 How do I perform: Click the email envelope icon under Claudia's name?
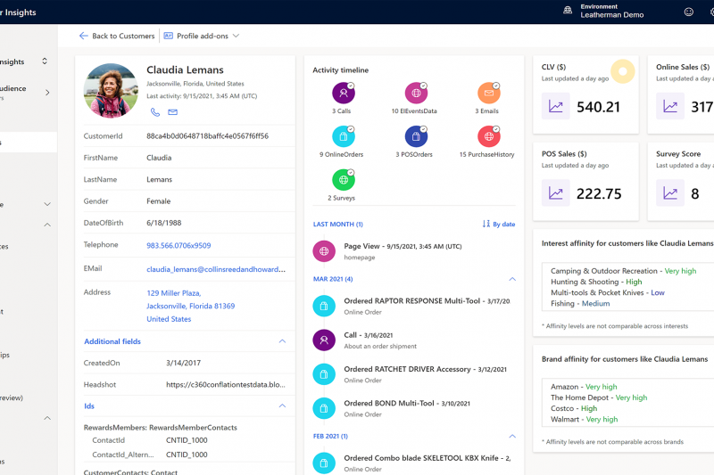coord(172,112)
